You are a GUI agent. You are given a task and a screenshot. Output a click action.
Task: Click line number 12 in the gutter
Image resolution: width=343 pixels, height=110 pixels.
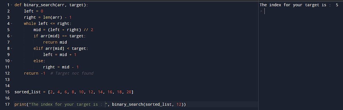8,74
